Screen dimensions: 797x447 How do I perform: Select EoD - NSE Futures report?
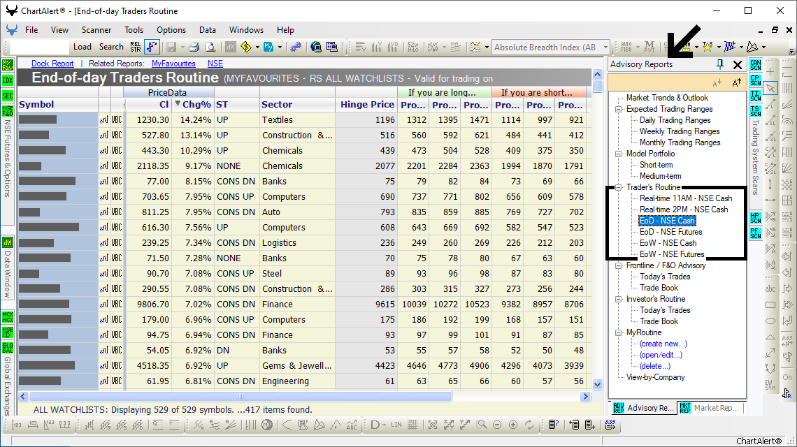click(670, 232)
